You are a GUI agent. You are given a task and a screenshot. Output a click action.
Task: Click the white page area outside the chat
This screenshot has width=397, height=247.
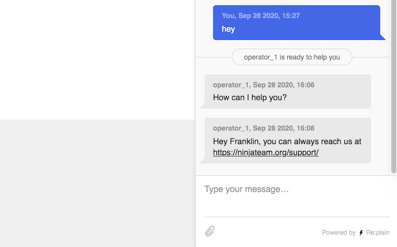(x=97, y=60)
